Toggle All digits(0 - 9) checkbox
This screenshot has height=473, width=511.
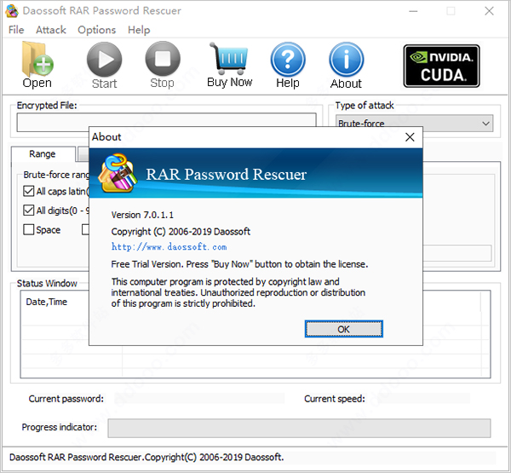click(x=29, y=211)
